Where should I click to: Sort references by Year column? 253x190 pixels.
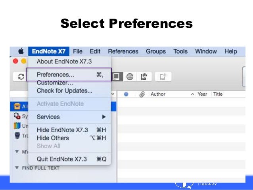point(202,94)
